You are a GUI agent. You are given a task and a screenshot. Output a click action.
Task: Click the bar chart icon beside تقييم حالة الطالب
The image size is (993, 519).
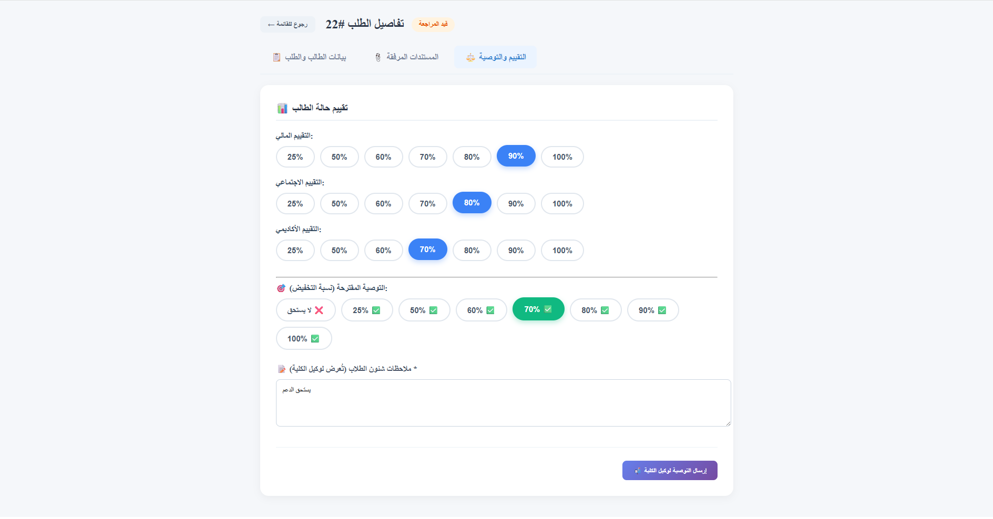click(x=283, y=108)
